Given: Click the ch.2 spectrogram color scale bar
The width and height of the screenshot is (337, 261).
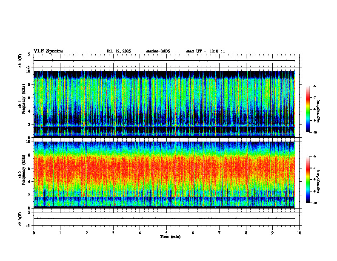Looking at the screenshot, I should (308, 180).
